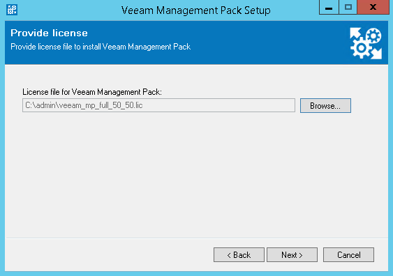
Task: Click the empty gray area below the license field
Action: (x=196, y=175)
